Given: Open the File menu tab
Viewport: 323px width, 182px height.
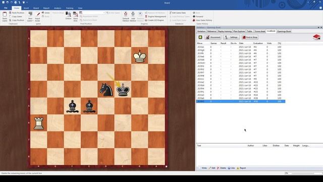Looking at the screenshot, I should [6, 8].
